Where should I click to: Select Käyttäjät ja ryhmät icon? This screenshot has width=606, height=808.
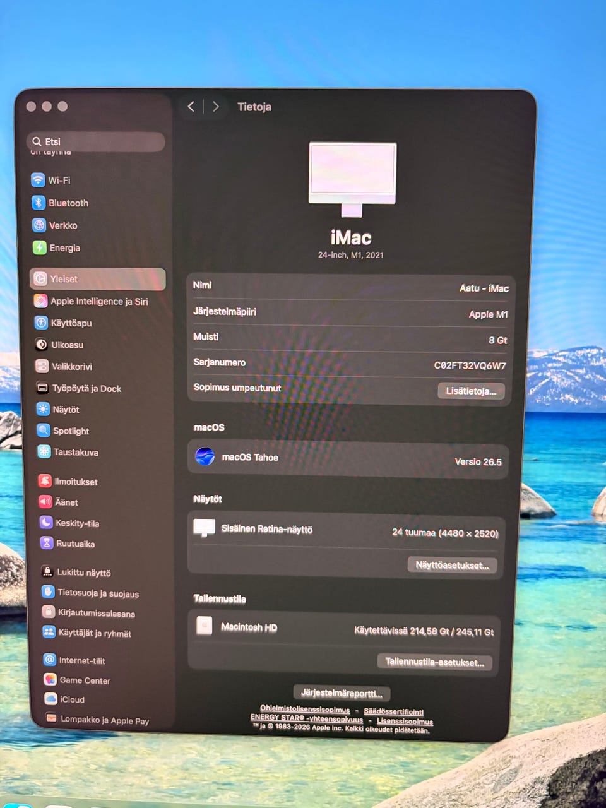click(49, 632)
